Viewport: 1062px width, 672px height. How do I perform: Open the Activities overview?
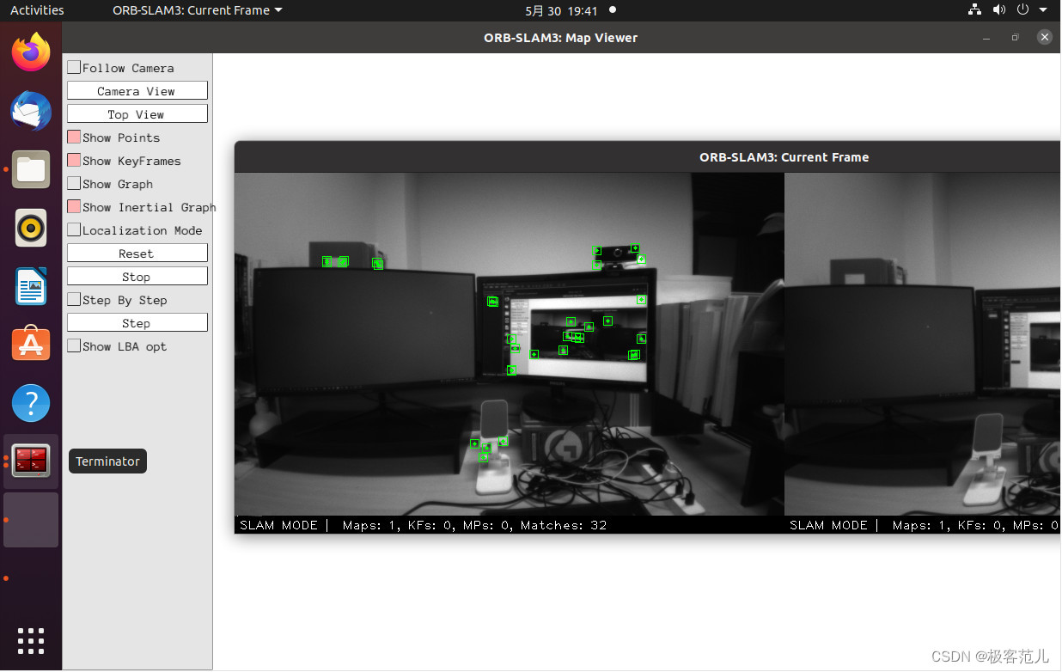[x=37, y=10]
